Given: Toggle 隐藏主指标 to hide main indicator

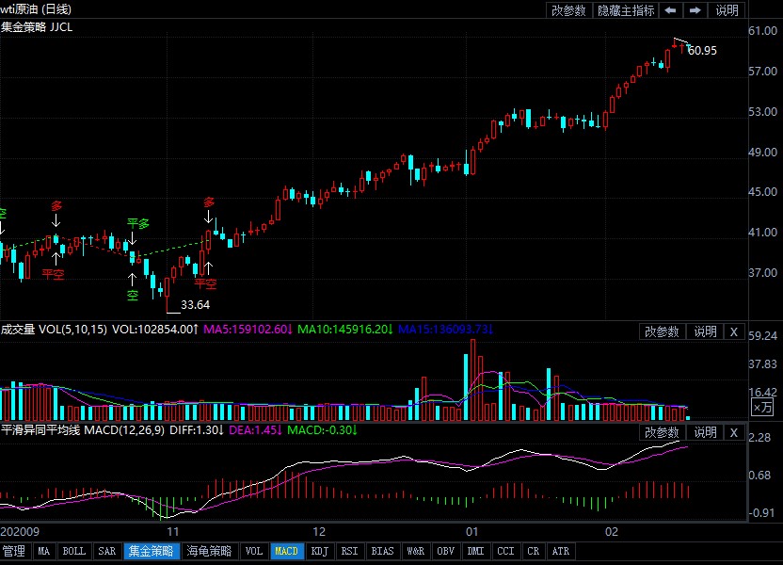Looking at the screenshot, I should tap(626, 10).
